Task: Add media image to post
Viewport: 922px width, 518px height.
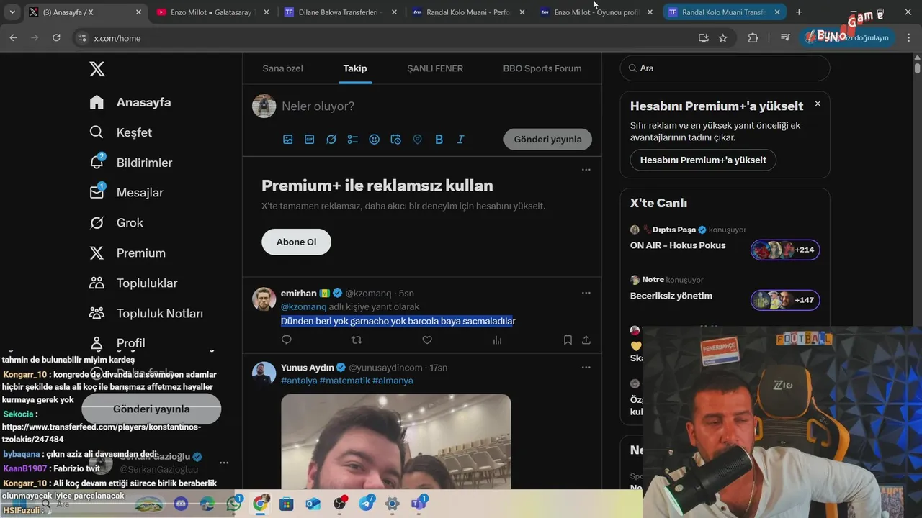Action: click(x=288, y=140)
